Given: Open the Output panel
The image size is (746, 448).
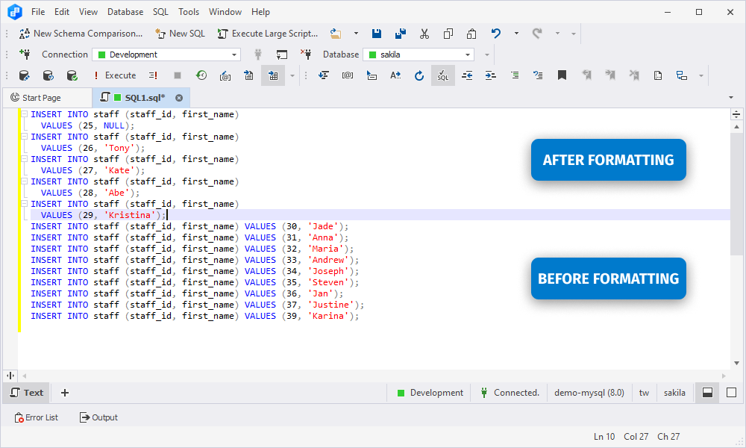Looking at the screenshot, I should tap(98, 417).
